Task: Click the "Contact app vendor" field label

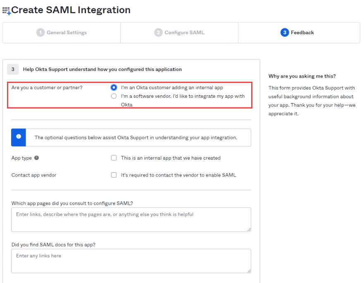Action: (34, 175)
